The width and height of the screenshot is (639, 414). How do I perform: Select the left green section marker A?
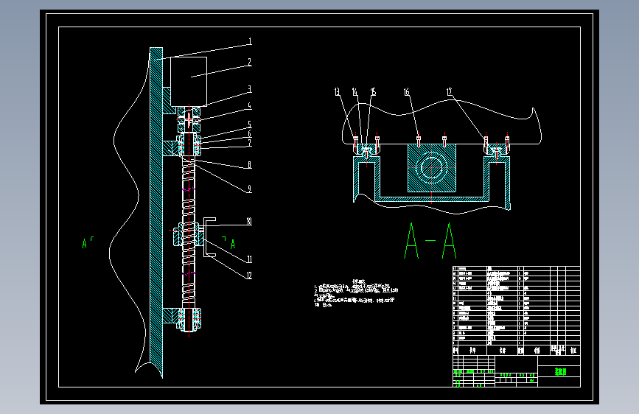pos(84,244)
